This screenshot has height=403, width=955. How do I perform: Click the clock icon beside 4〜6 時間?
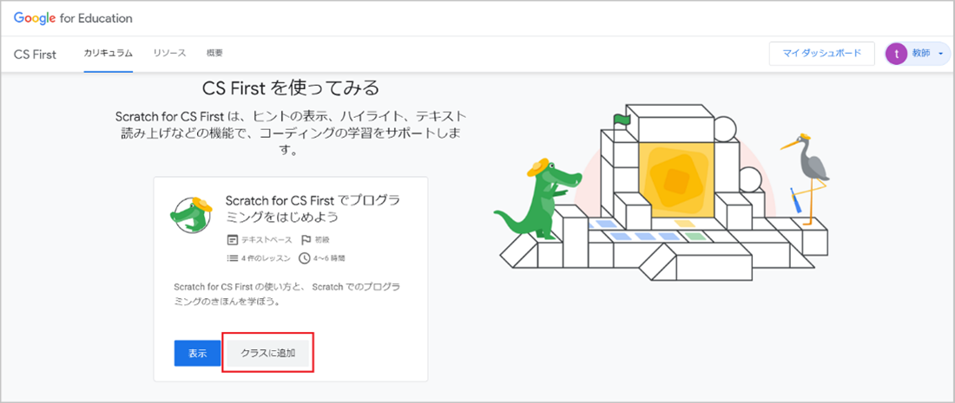point(305,257)
